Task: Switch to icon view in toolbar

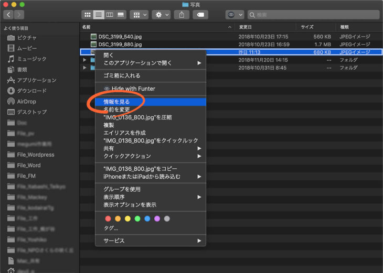Action: click(x=87, y=15)
